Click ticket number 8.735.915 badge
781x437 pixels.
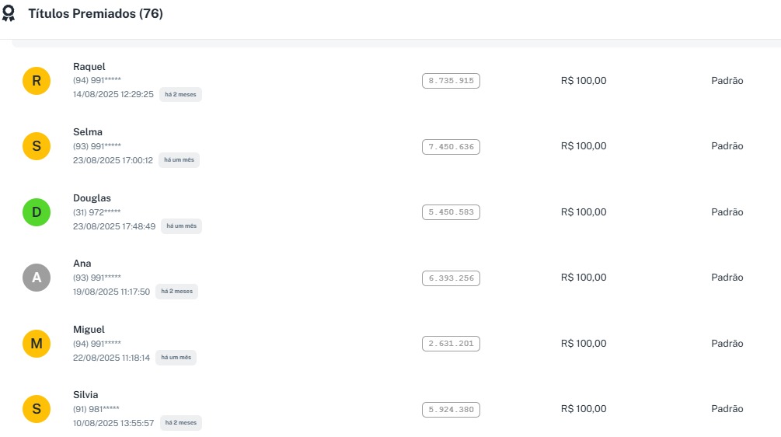(451, 81)
